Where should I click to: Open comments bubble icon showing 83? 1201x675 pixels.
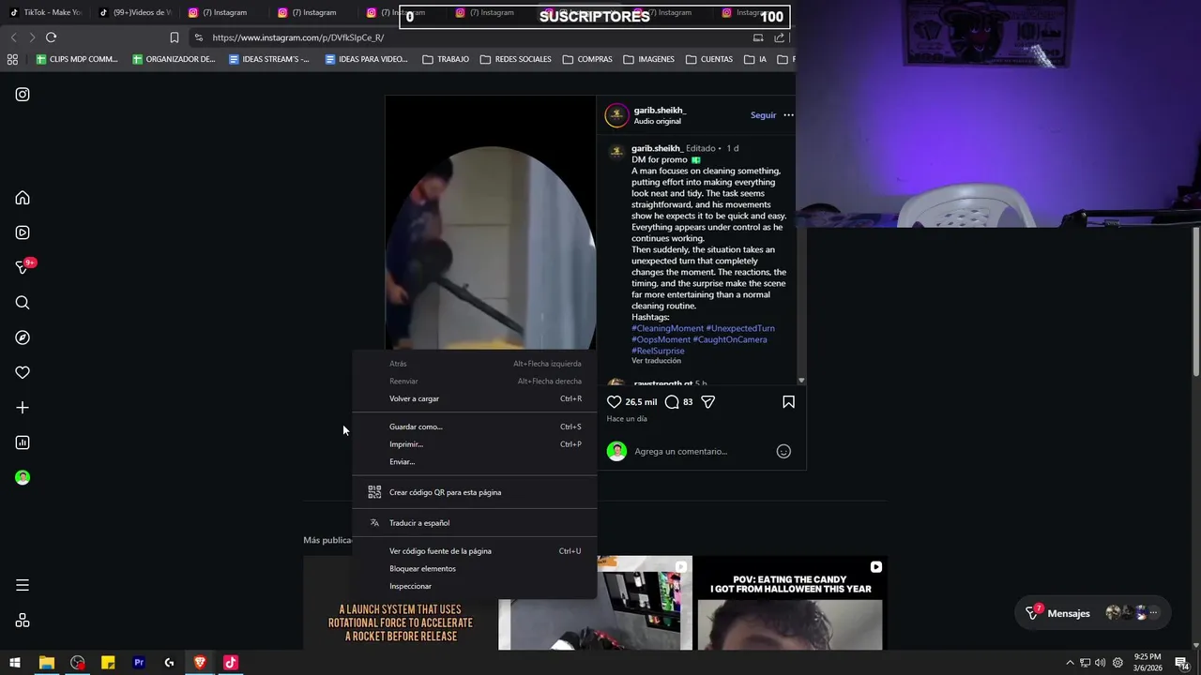point(672,402)
